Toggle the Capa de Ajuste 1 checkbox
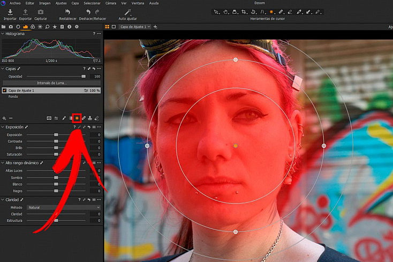 click(x=4, y=90)
